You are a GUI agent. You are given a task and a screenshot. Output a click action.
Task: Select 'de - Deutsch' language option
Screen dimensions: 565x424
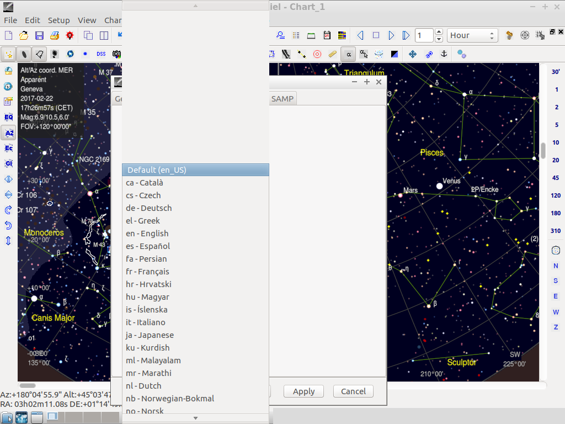[x=196, y=208]
